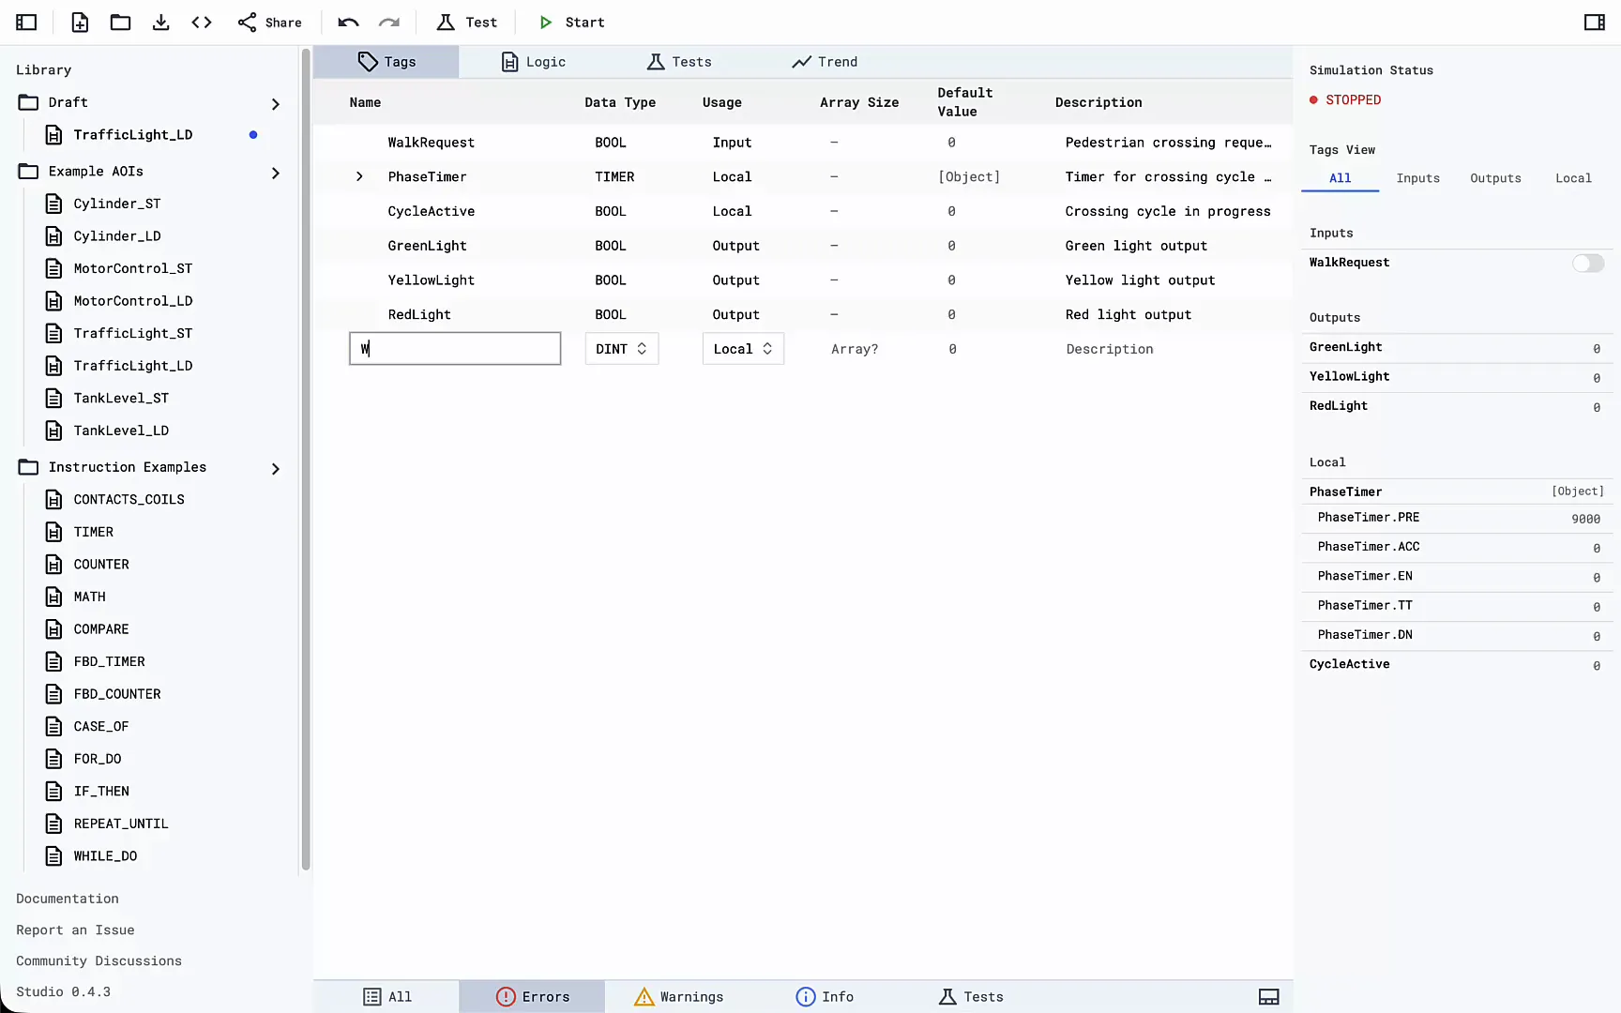Screen dimensions: 1621x1013
Task: Click the open folder icon in toolbar
Action: coord(120,23)
